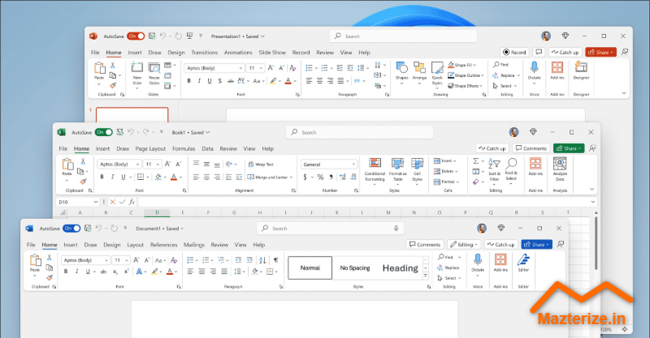Insert Shapes in PowerPoint

coord(401,72)
